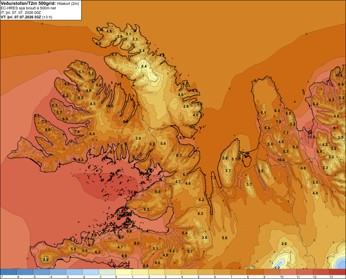The height and width of the screenshot is (279, 346).
Task: Click the 2.0 temperature label in the bottom-left peninsula
Action: (46, 260)
